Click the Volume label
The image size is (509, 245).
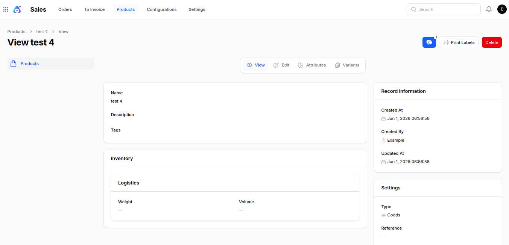pyautogui.click(x=246, y=202)
